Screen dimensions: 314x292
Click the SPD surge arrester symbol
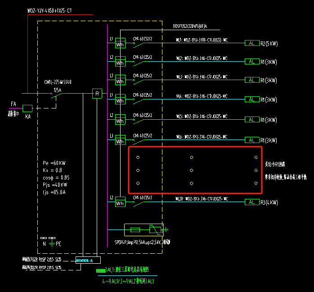(155, 230)
